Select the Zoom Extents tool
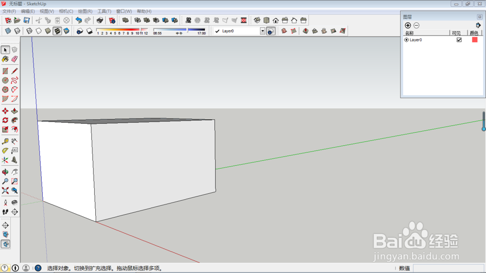 click(5, 190)
